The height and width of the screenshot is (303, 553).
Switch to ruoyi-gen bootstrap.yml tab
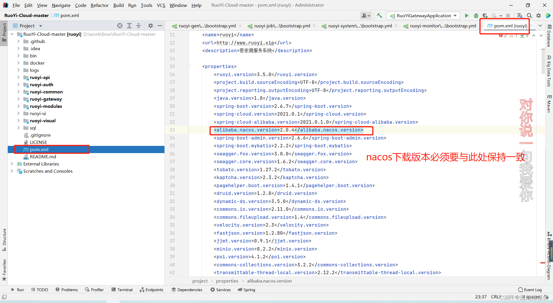tap(204, 26)
